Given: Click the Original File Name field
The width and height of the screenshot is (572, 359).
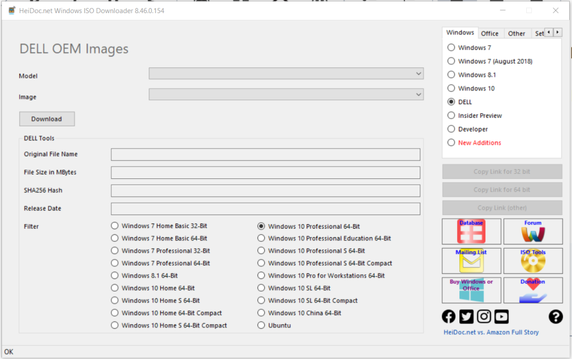Looking at the screenshot, I should pos(265,154).
